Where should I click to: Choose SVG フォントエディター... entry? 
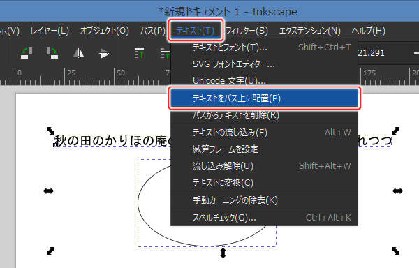(264, 64)
